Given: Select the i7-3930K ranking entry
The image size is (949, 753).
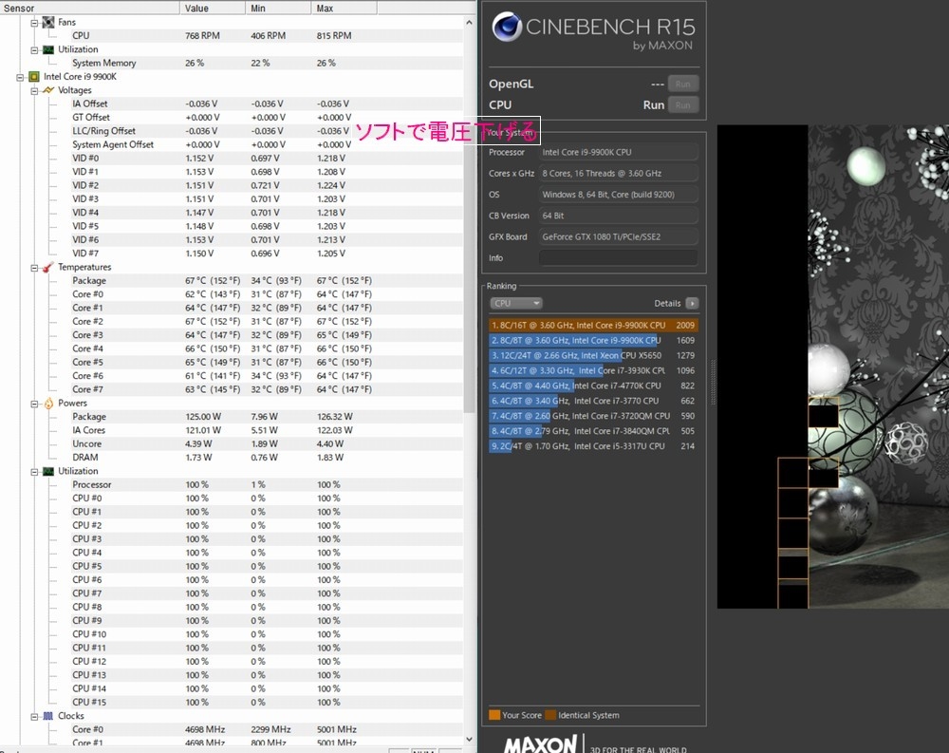Looking at the screenshot, I should click(x=593, y=370).
